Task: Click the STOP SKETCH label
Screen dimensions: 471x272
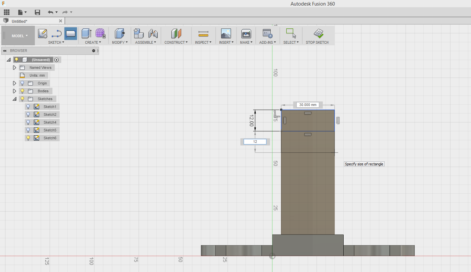Action: (317, 42)
